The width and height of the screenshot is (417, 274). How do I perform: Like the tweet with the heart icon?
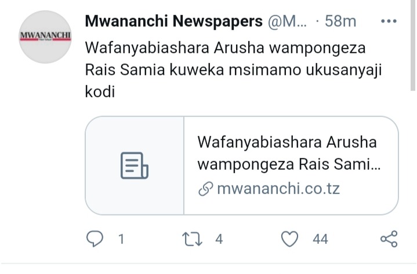pyautogui.click(x=289, y=239)
